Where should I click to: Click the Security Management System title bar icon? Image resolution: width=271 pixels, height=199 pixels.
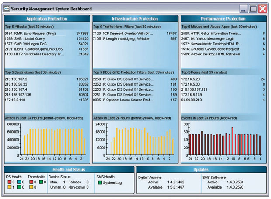coord(6,8)
